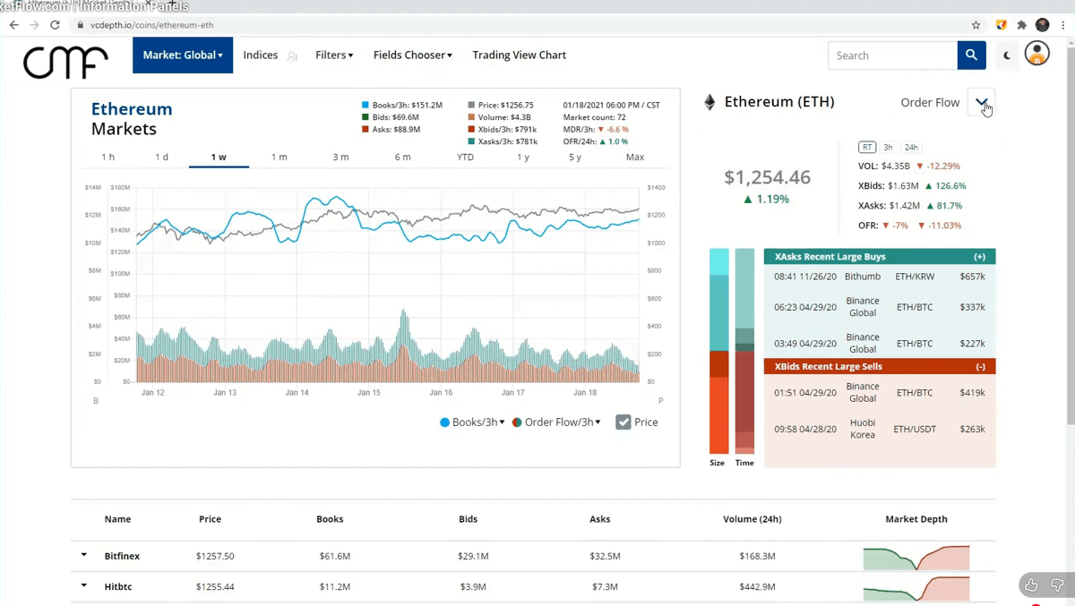The image size is (1075, 606).
Task: Toggle dark mode moon icon
Action: 1007,55
